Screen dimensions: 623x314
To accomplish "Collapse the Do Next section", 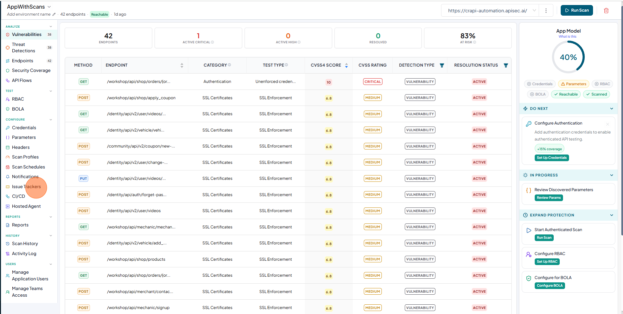I will (x=612, y=109).
